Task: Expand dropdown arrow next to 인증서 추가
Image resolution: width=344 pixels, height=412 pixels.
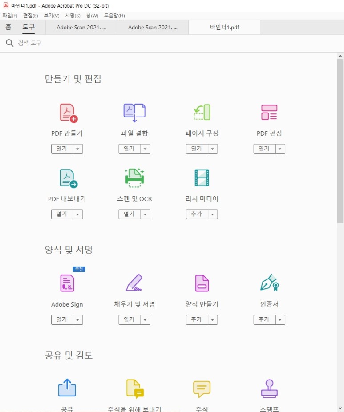Action: pyautogui.click(x=280, y=320)
